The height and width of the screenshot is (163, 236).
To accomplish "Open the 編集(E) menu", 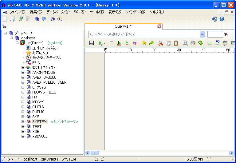I will pyautogui.click(x=36, y=12).
